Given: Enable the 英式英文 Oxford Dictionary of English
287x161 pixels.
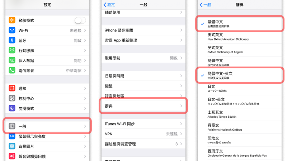Looking at the screenshot, I should pos(240,50).
